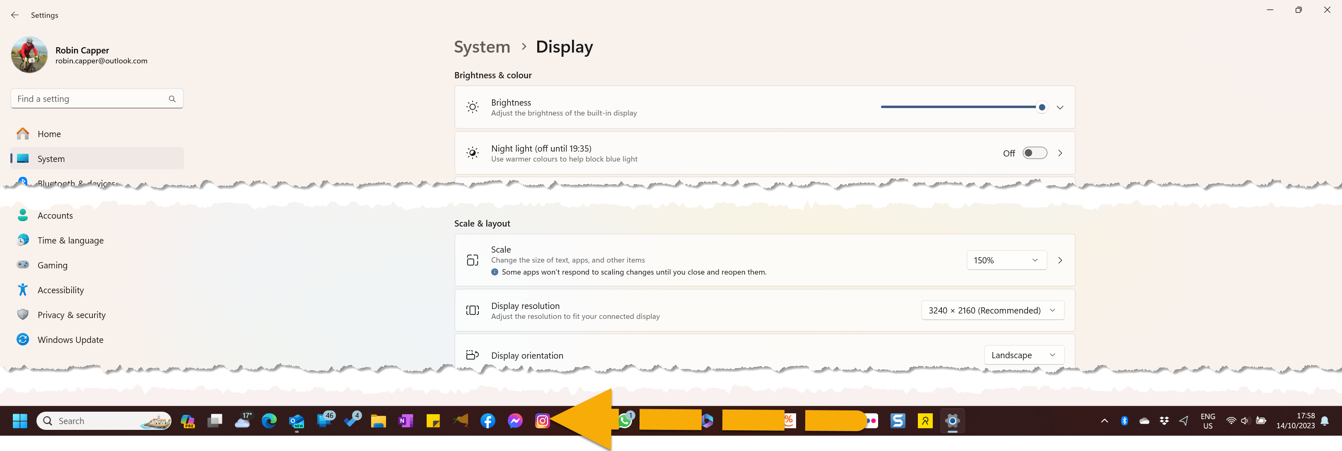Screen dimensions: 1342x451
Task: Open the Display orientation dropdown
Action: tap(1023, 355)
